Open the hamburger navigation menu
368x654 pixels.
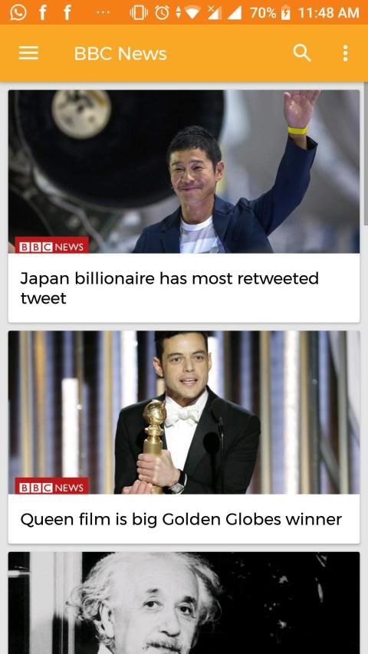(x=28, y=53)
